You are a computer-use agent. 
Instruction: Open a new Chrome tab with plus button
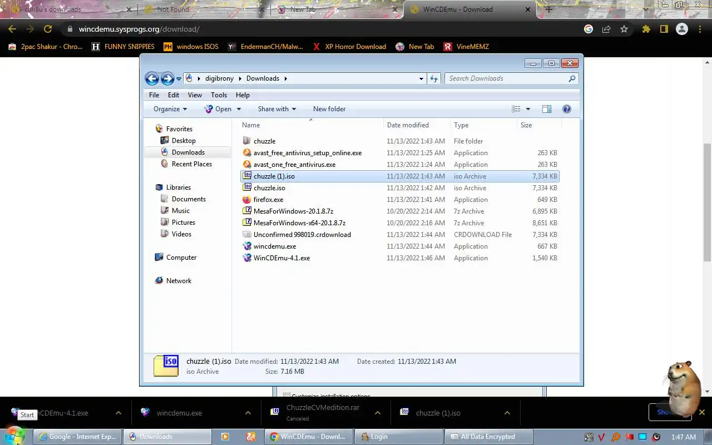[549, 9]
